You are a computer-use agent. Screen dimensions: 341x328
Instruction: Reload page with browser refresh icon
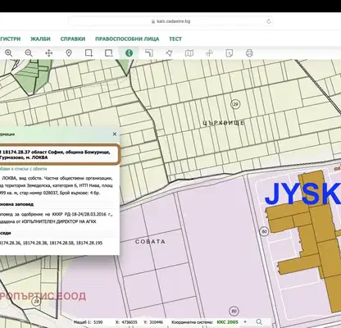269,21
